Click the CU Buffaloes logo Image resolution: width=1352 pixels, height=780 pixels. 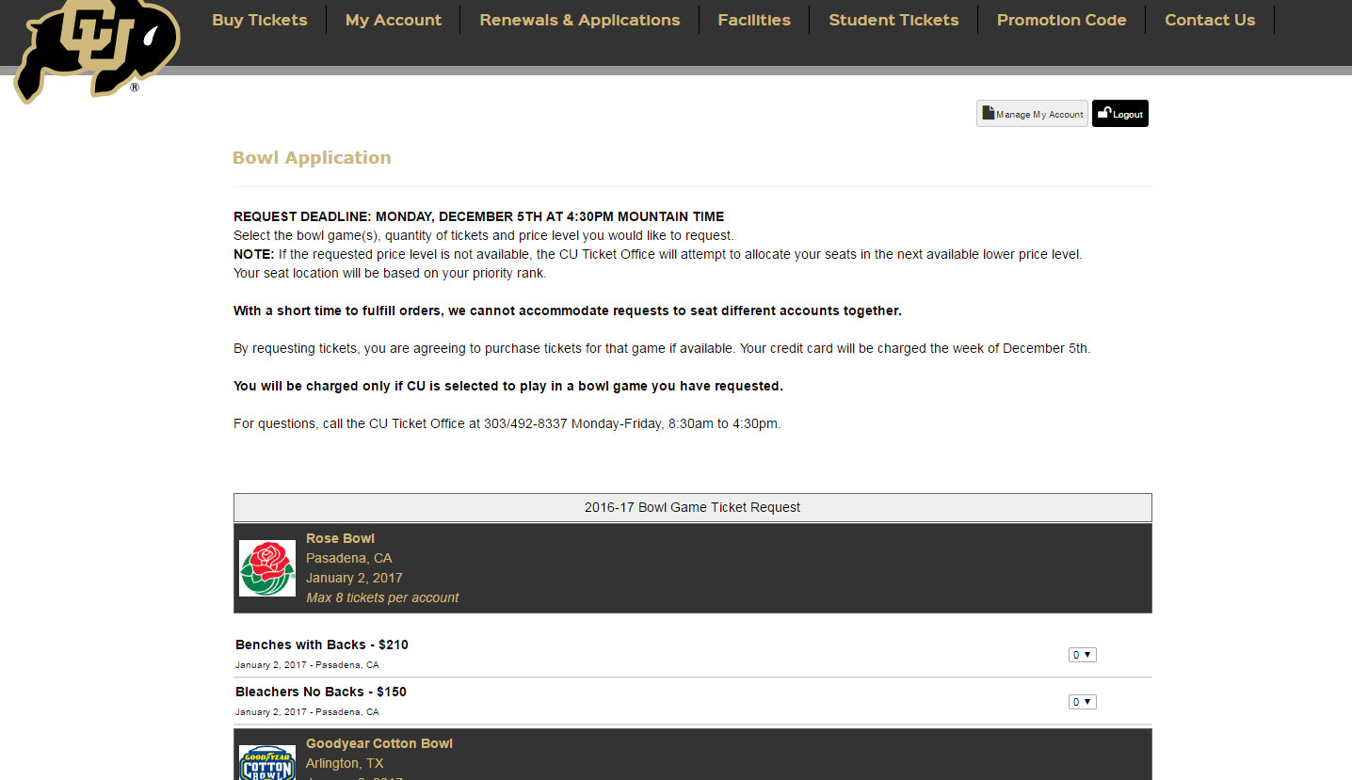click(x=94, y=47)
